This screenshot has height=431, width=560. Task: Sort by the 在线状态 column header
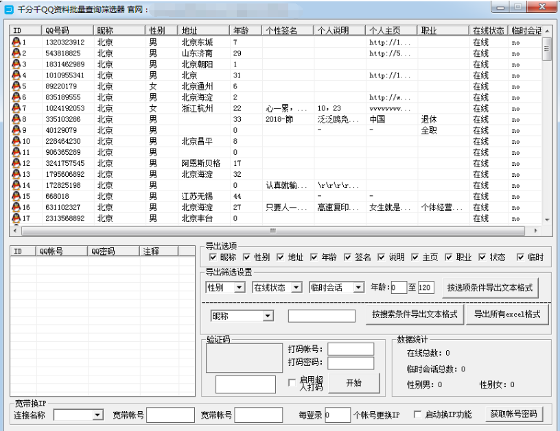[x=488, y=31]
